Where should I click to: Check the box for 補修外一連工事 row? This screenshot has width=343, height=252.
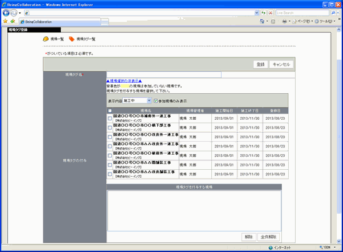point(110,118)
